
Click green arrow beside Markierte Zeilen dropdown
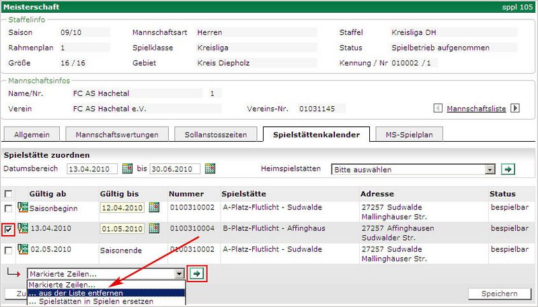tap(196, 273)
